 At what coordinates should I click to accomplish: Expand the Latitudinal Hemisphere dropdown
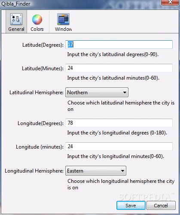tap(97, 93)
